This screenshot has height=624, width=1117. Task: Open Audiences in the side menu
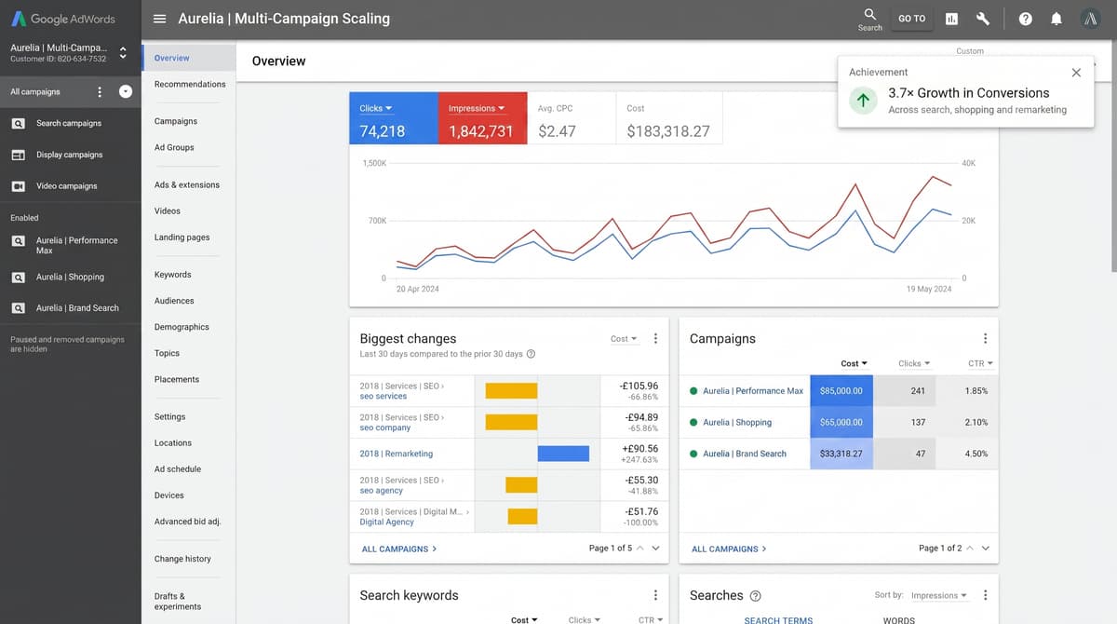[x=174, y=301]
